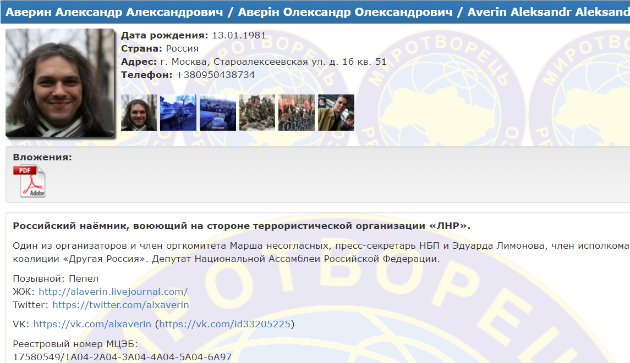Screen dimensions: 630x363
Task: Open first thumbnail with long-haired portrait
Action: point(139,113)
